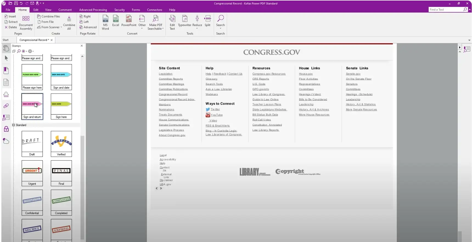Open the Make PDF Searchable dropdown
The height and width of the screenshot is (242, 472).
pos(163,29)
